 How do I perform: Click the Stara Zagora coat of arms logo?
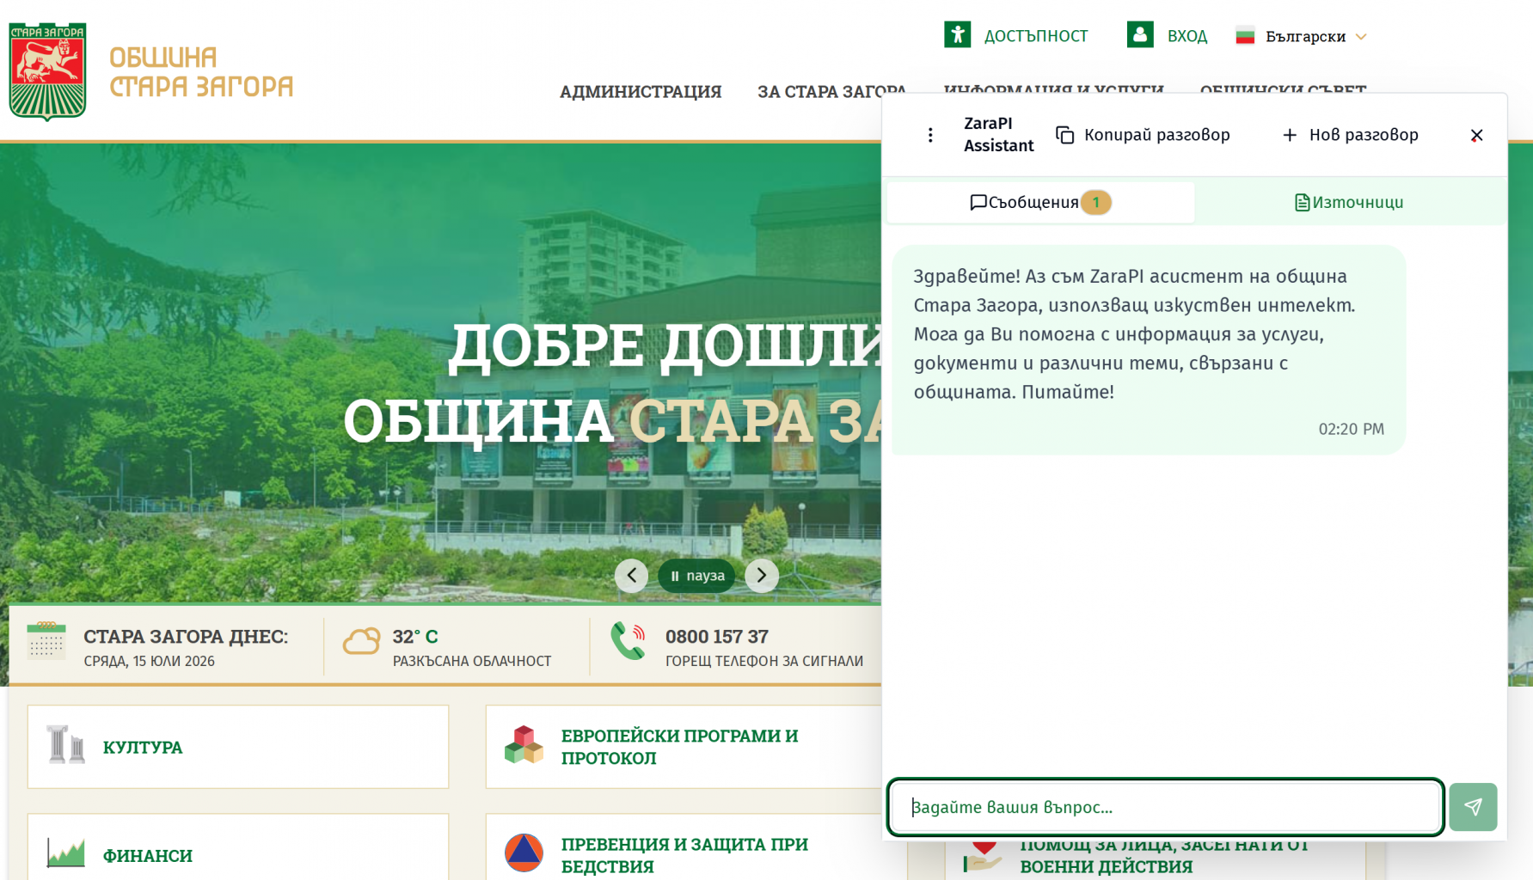[x=47, y=71]
